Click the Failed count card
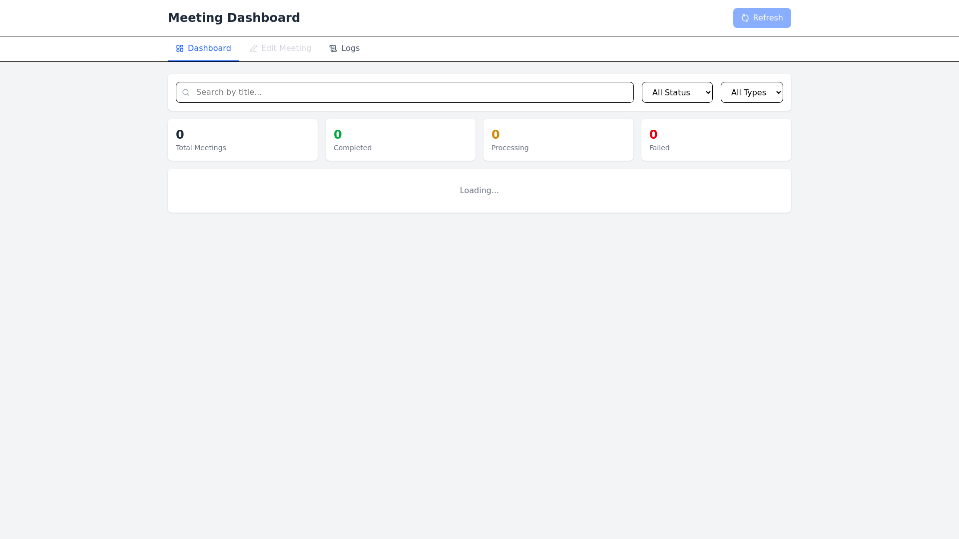 pos(716,140)
